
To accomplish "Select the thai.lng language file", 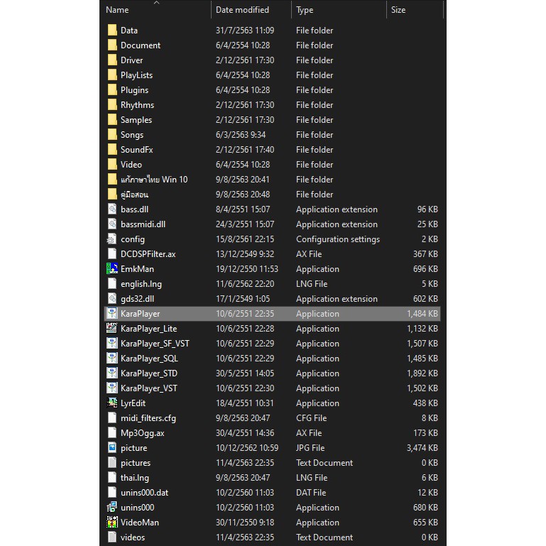I will click(134, 478).
